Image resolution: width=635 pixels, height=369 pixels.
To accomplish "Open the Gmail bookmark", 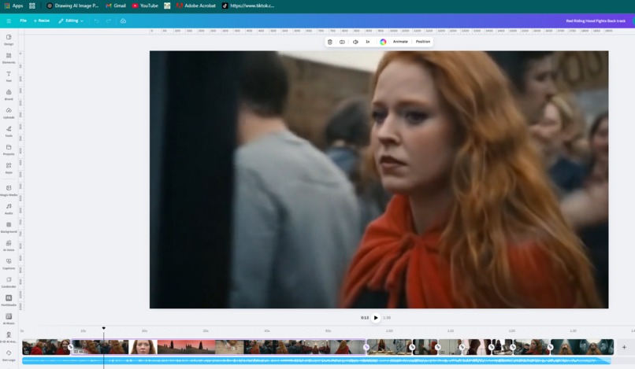I will 115,6.
